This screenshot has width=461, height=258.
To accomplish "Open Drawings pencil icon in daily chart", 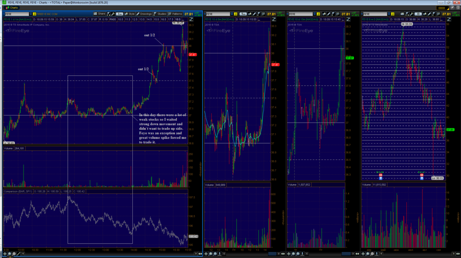I will tap(430, 14).
